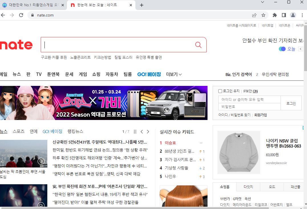Open the Extensions puzzle icon
The width and height of the screenshot is (307, 209).
click(275, 15)
